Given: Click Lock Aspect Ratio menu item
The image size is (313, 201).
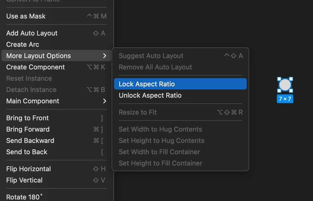Looking at the screenshot, I should 146,84.
